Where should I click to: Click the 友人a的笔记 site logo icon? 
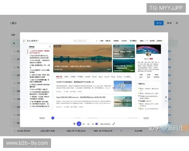(24, 41)
